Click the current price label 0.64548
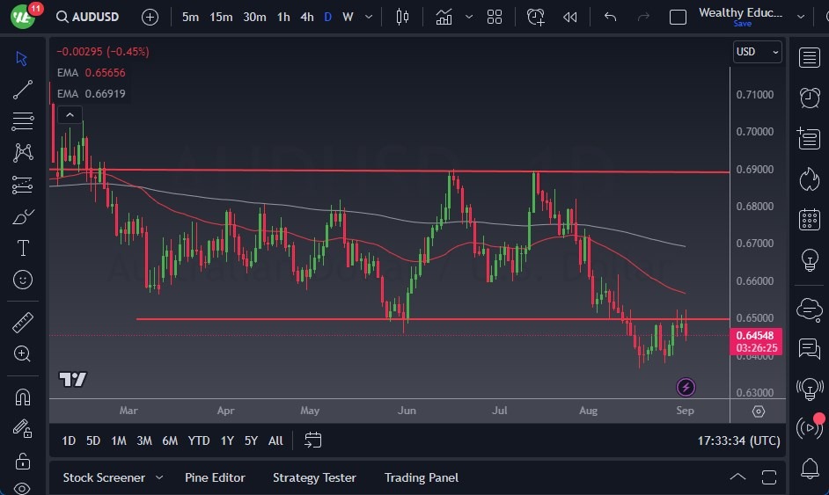Image resolution: width=829 pixels, height=495 pixels. 756,335
